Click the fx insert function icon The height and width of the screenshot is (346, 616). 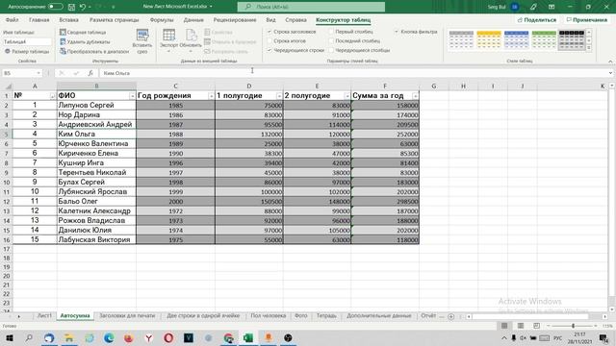(90, 73)
